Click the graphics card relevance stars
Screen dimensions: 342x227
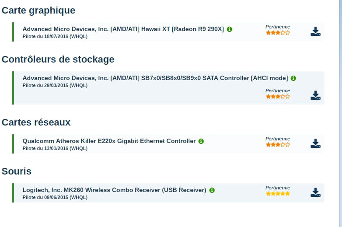tap(278, 32)
